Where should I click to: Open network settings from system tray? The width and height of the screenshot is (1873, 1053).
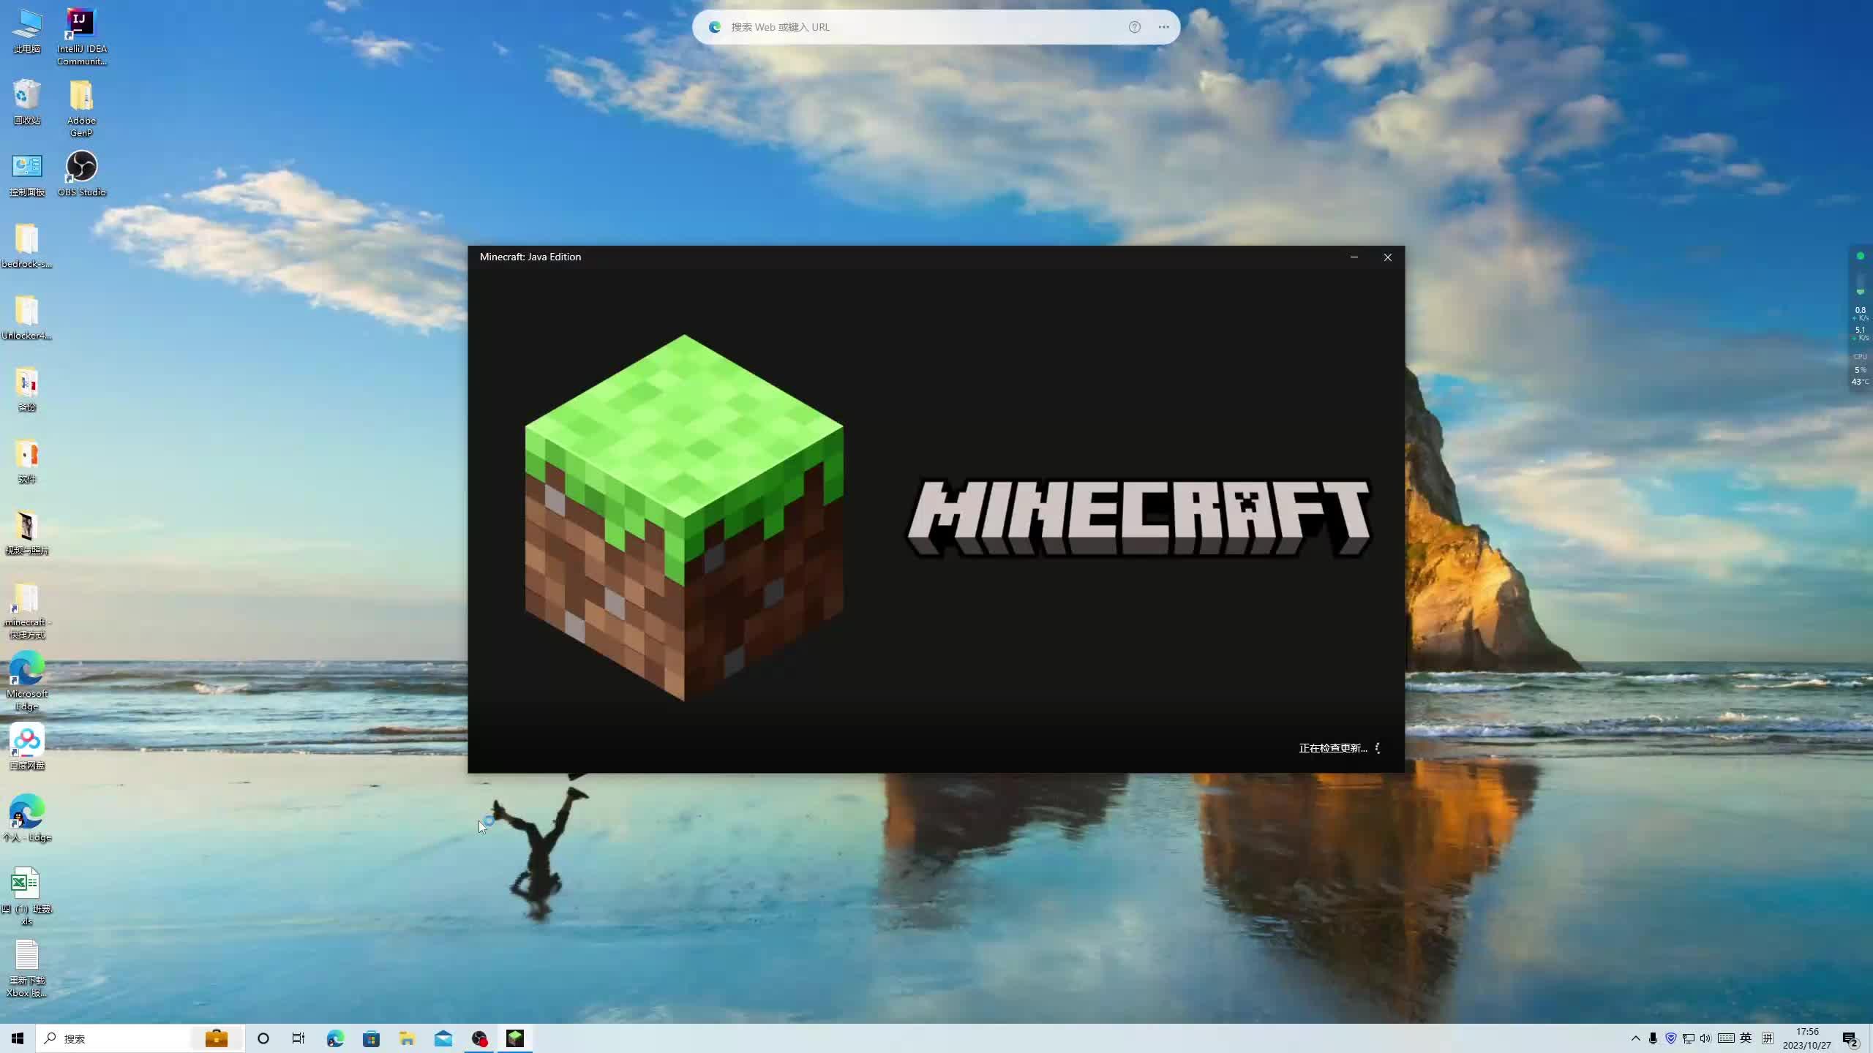click(x=1689, y=1038)
